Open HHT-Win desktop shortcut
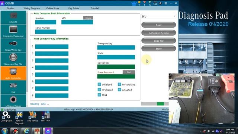The image size is (238, 134). (x=45, y=117)
